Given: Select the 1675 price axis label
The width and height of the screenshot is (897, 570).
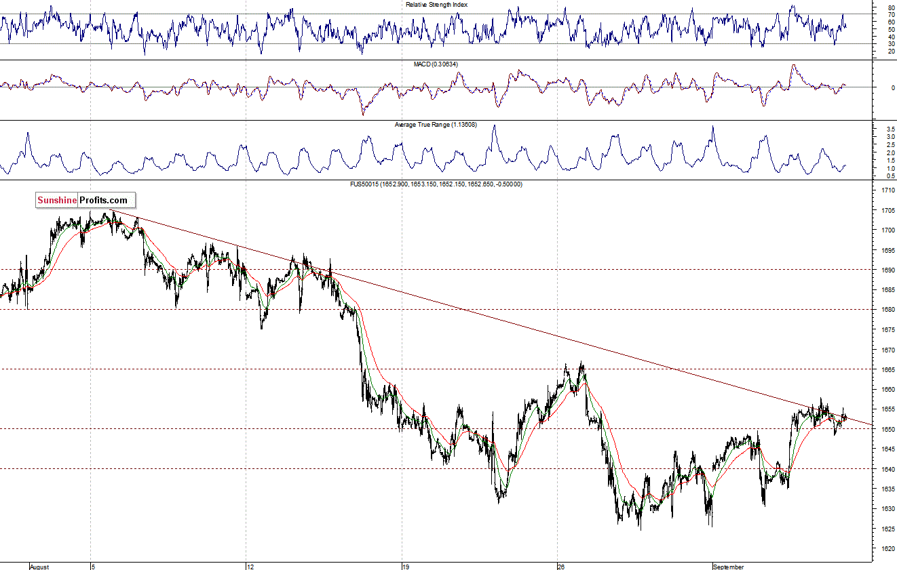Looking at the screenshot, I should [887, 330].
